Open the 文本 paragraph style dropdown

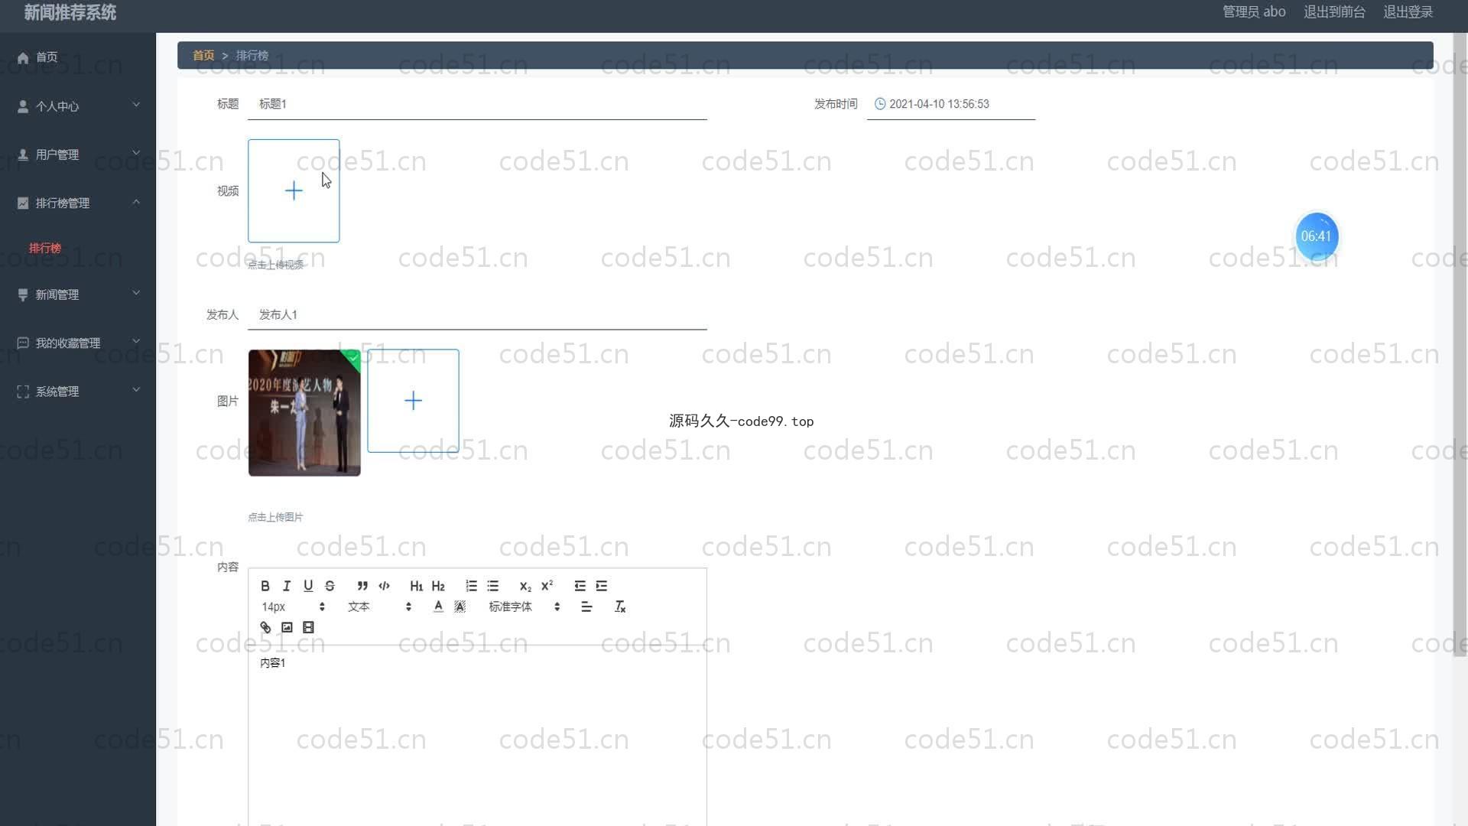379,606
